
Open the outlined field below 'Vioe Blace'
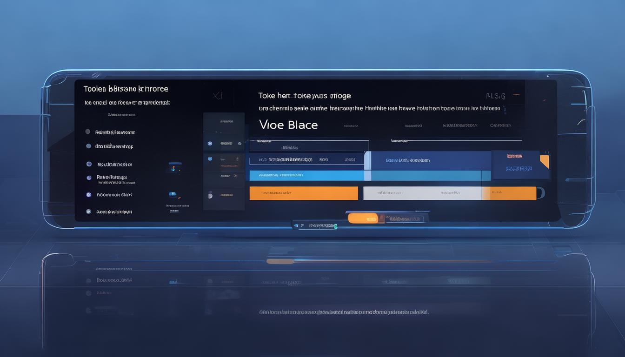click(x=307, y=160)
